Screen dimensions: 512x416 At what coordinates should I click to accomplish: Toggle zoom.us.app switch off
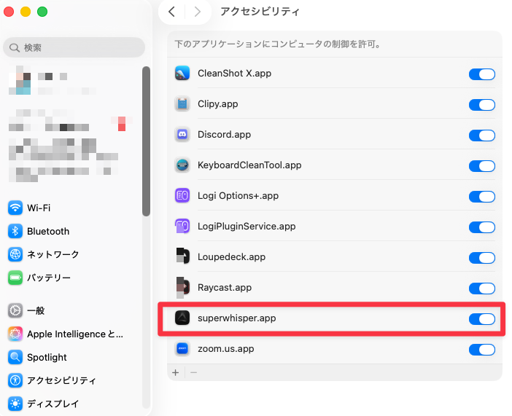coord(482,350)
